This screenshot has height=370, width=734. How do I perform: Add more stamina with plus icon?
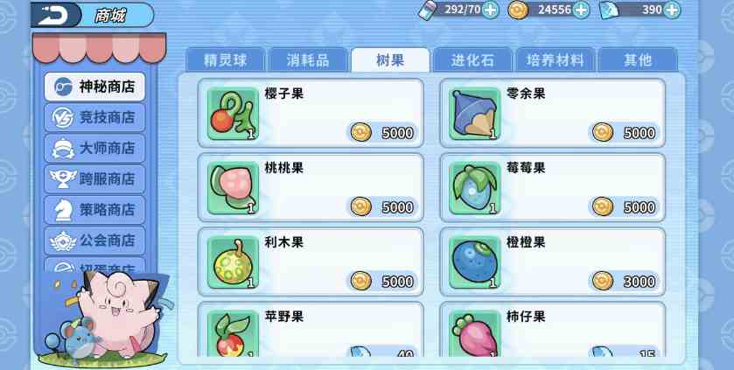[490, 10]
